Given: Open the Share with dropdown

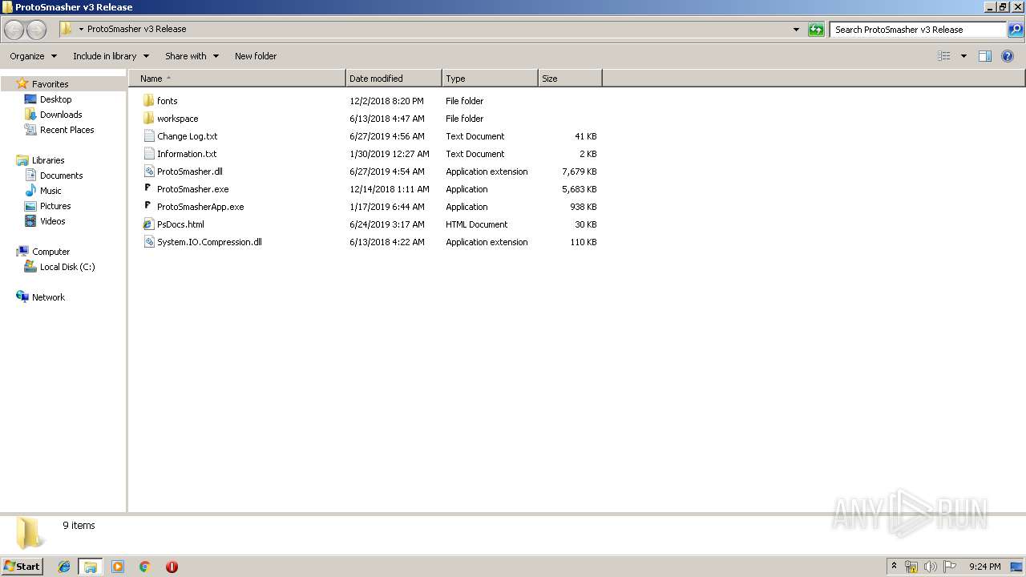Looking at the screenshot, I should click(x=192, y=56).
